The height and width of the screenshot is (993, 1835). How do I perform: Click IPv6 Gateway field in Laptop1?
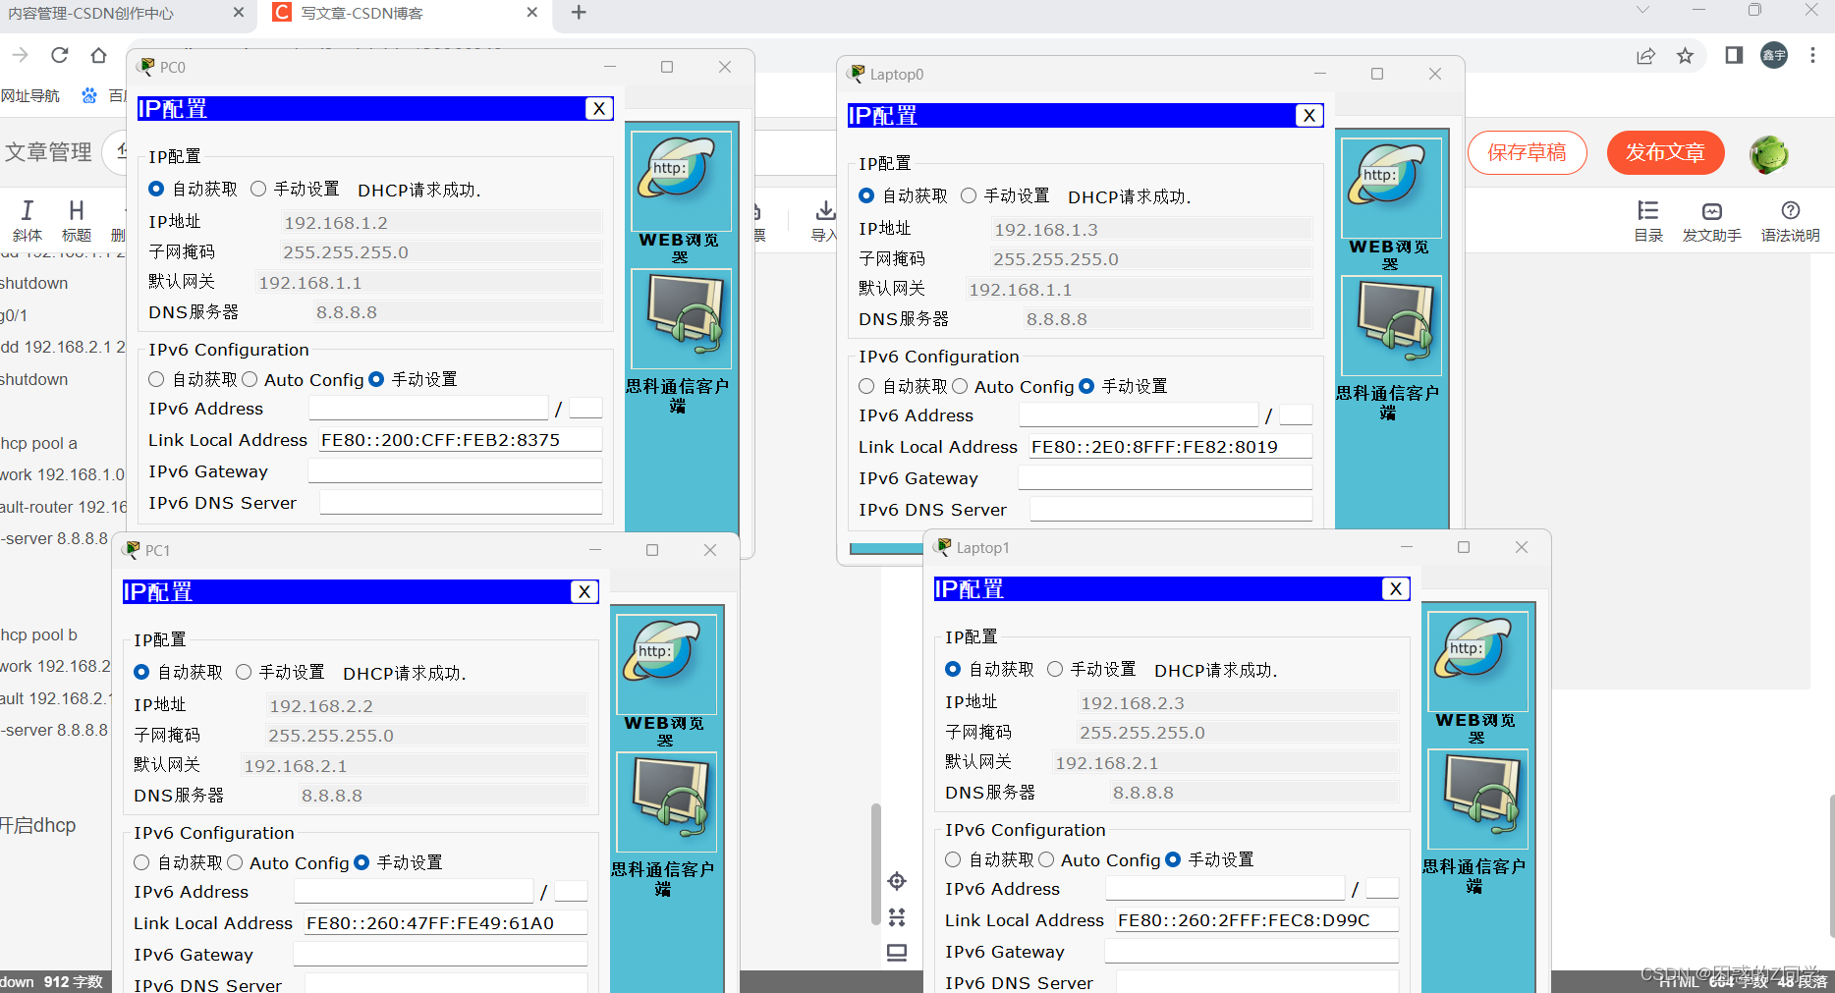click(x=1251, y=952)
